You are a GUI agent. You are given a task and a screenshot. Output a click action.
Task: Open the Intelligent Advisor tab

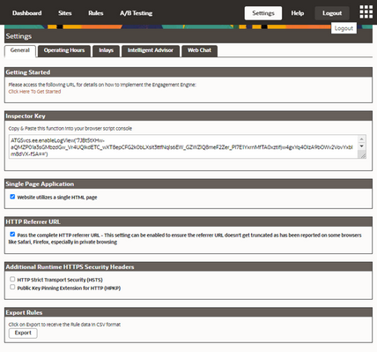click(151, 50)
